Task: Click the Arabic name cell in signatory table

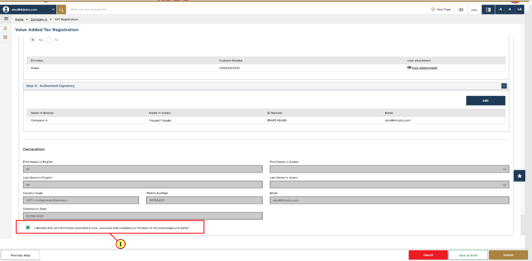Action: [160, 120]
